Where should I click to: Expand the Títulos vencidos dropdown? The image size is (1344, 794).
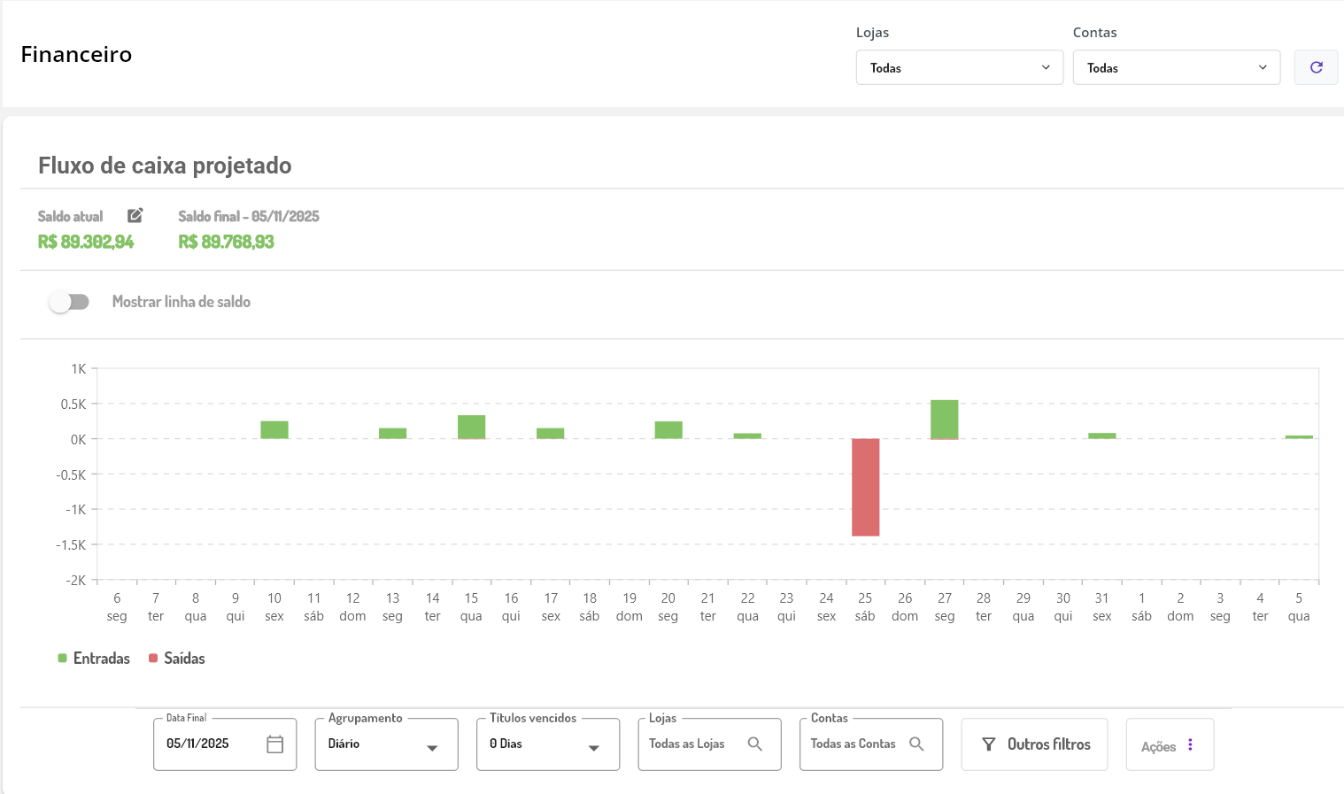tap(547, 744)
